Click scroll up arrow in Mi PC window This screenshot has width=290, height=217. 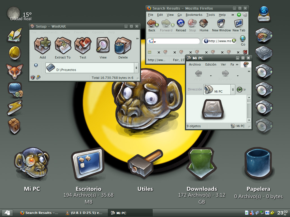pyautogui.click(x=249, y=97)
